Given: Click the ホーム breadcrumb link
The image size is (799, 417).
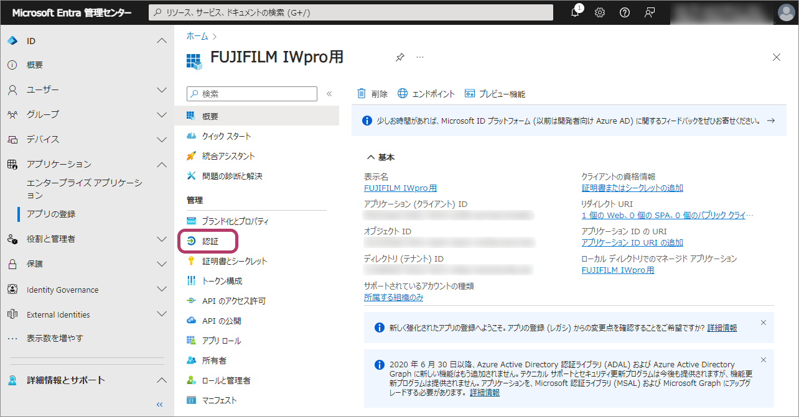Looking at the screenshot, I should tap(197, 37).
